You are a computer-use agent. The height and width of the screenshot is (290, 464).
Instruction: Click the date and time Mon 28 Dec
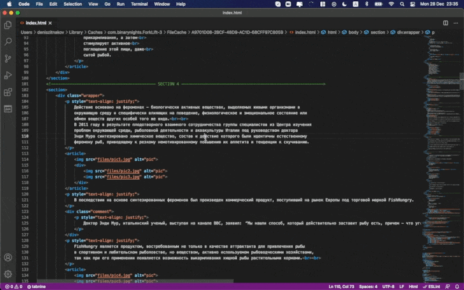pyautogui.click(x=439, y=4)
